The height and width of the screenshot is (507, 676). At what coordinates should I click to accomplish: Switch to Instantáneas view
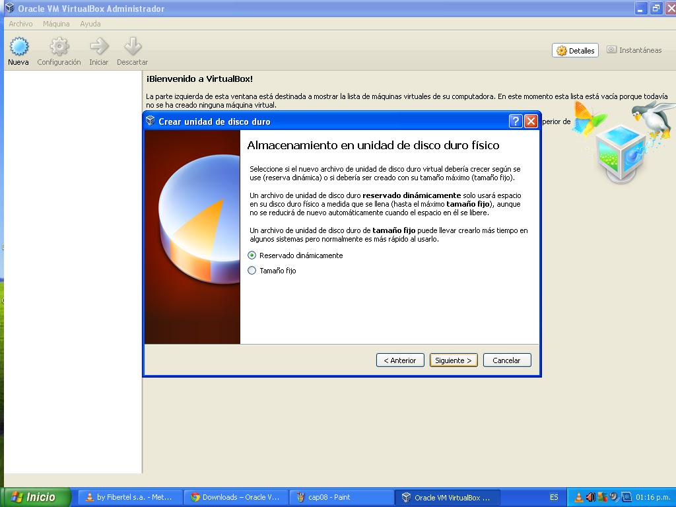tap(634, 50)
